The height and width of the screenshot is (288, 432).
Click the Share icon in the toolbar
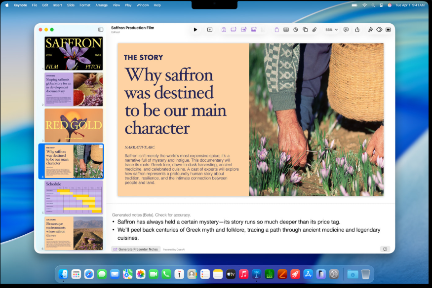(357, 30)
